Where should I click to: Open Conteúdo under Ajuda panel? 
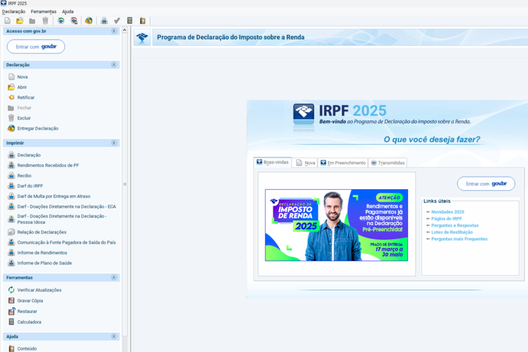(x=27, y=348)
